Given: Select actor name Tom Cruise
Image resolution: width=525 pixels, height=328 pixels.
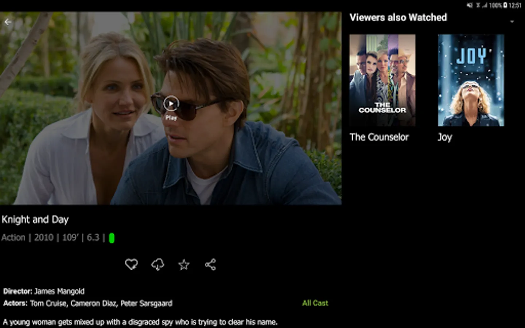Looking at the screenshot, I should 48,303.
